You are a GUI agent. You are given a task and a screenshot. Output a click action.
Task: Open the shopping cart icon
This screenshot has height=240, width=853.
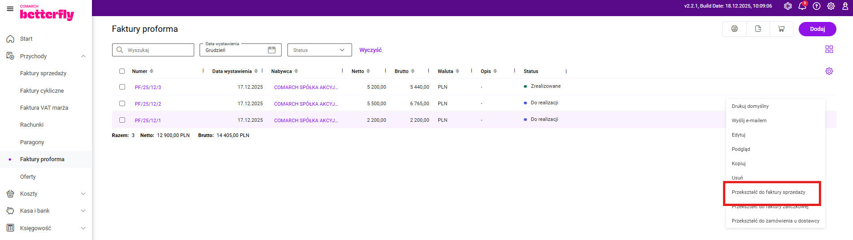[781, 29]
